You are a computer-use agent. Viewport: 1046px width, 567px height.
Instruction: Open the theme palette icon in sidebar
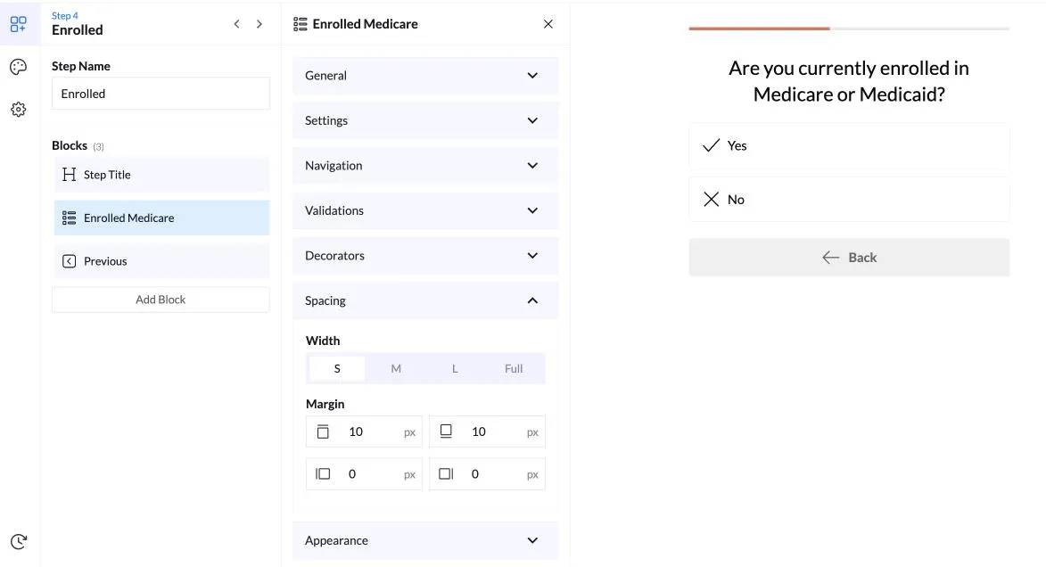(x=19, y=67)
